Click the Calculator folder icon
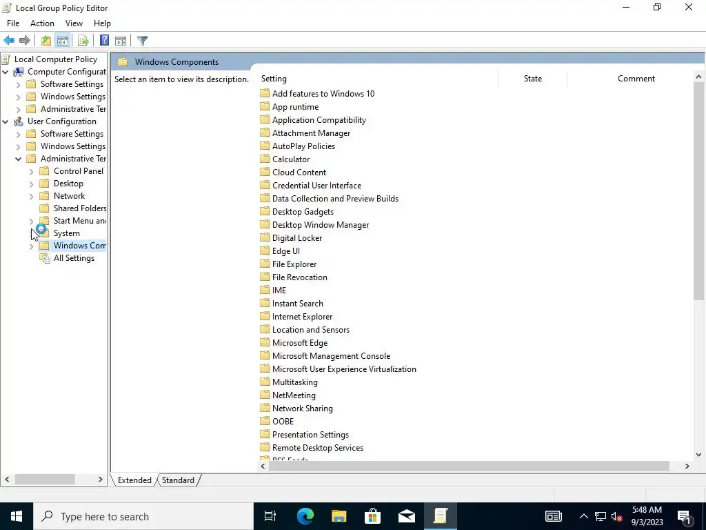This screenshot has width=706, height=530. pyautogui.click(x=265, y=159)
